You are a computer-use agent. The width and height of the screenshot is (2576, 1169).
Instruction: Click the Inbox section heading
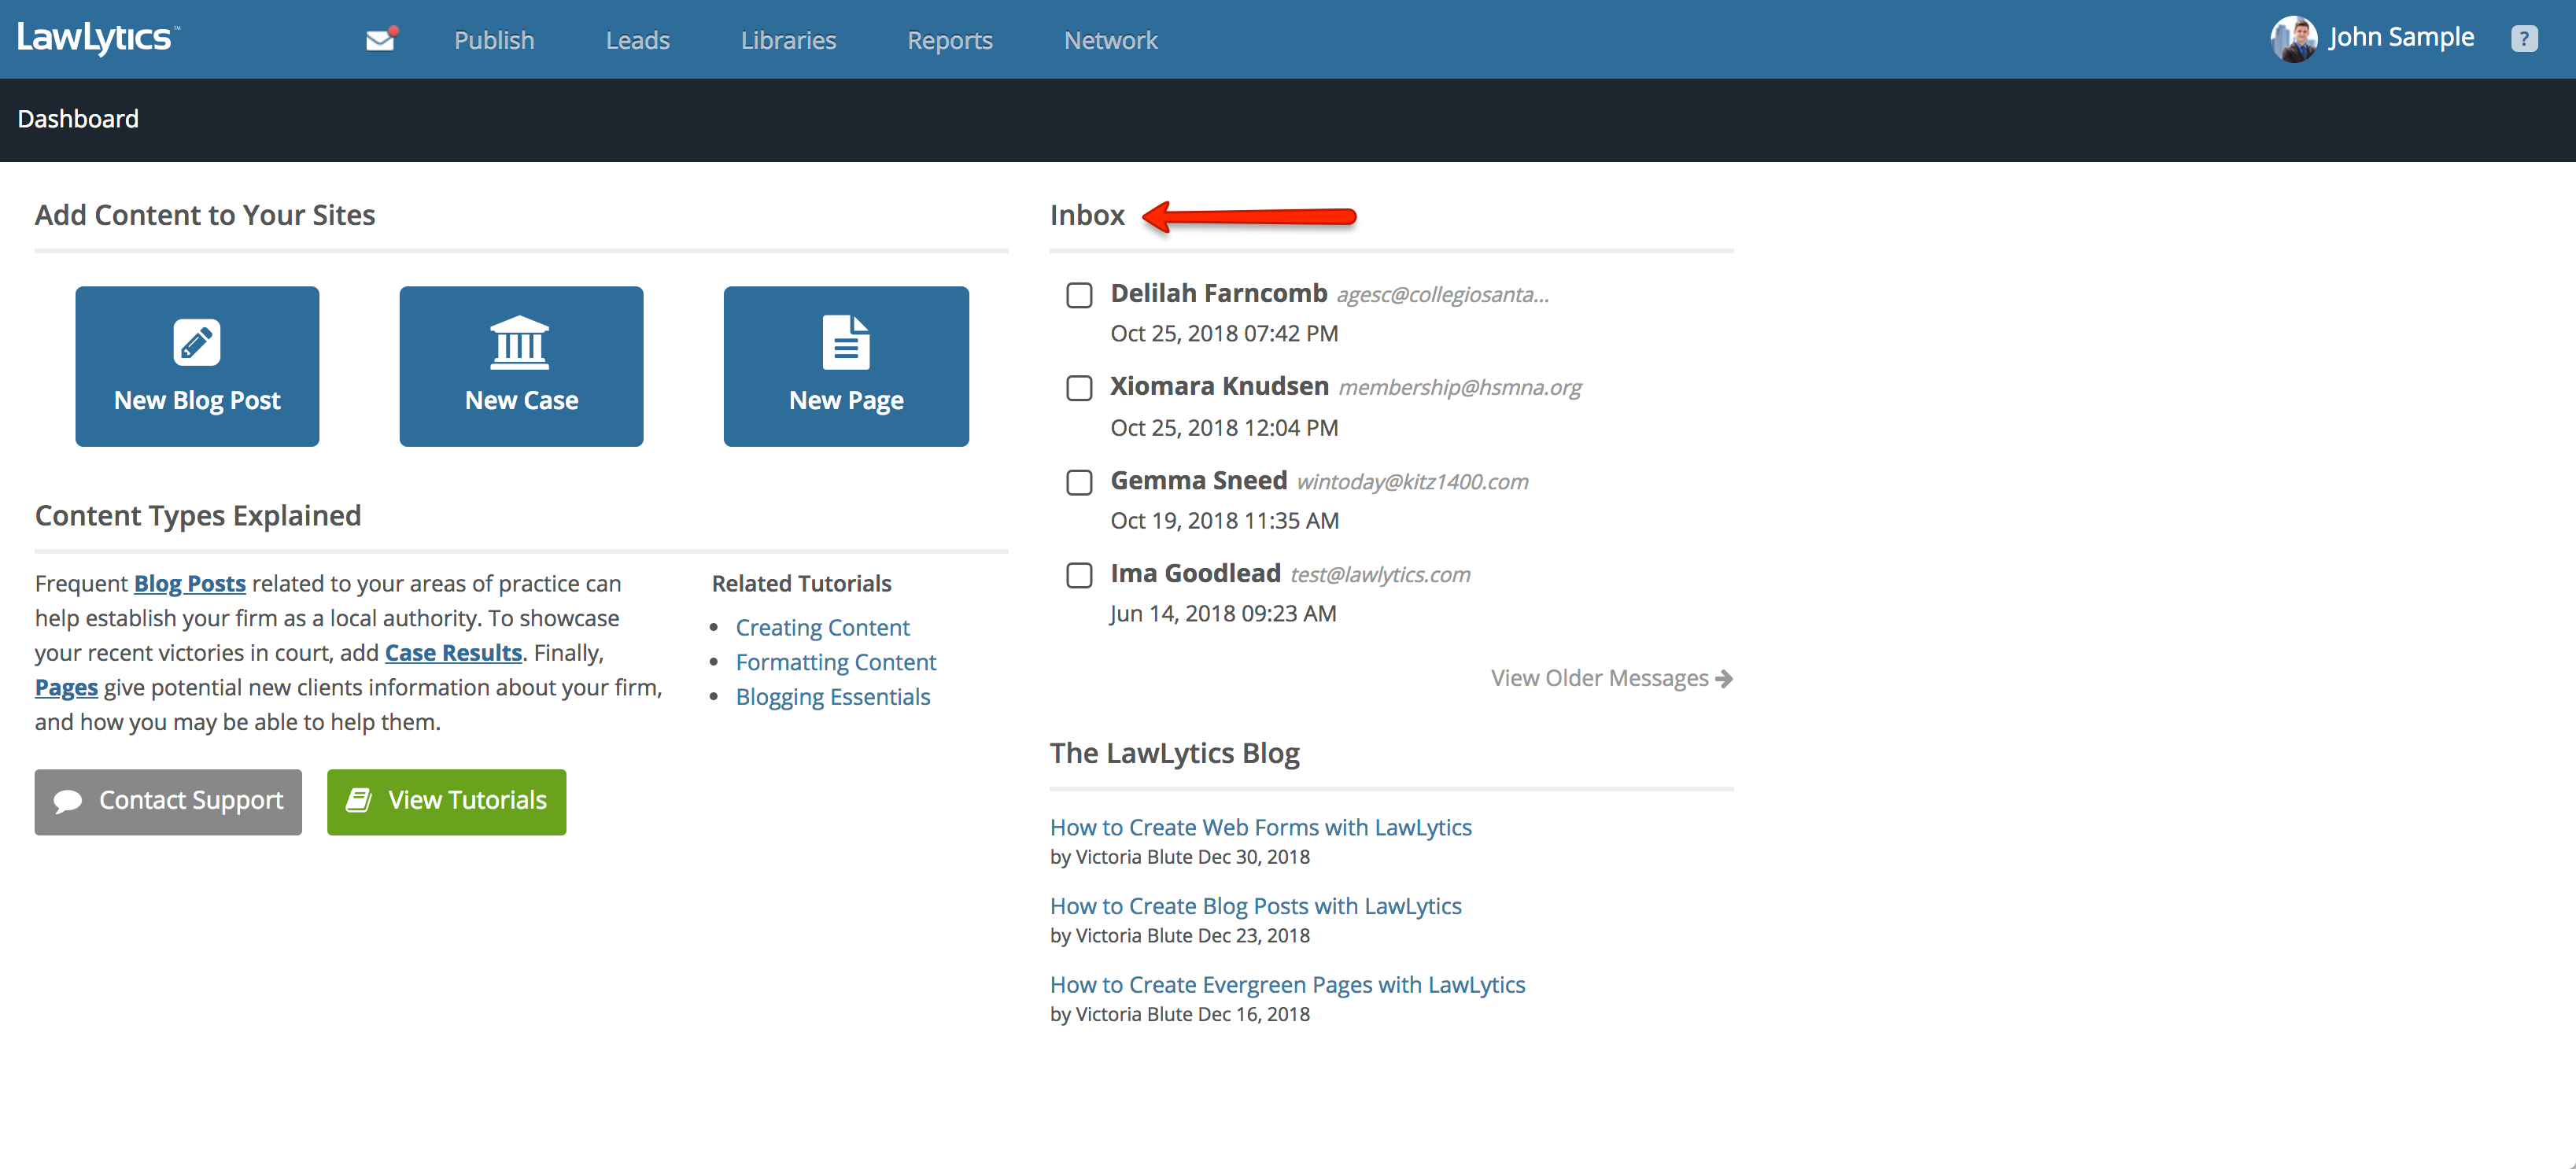click(1087, 215)
